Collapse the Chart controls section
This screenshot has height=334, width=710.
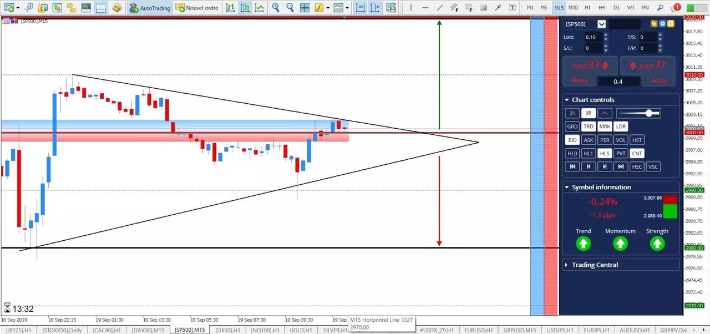tap(567, 100)
